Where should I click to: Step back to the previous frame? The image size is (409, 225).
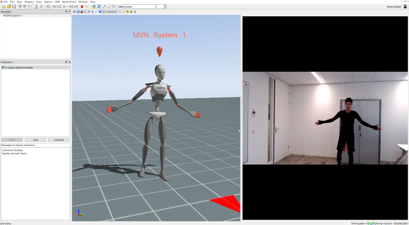(x=59, y=6)
